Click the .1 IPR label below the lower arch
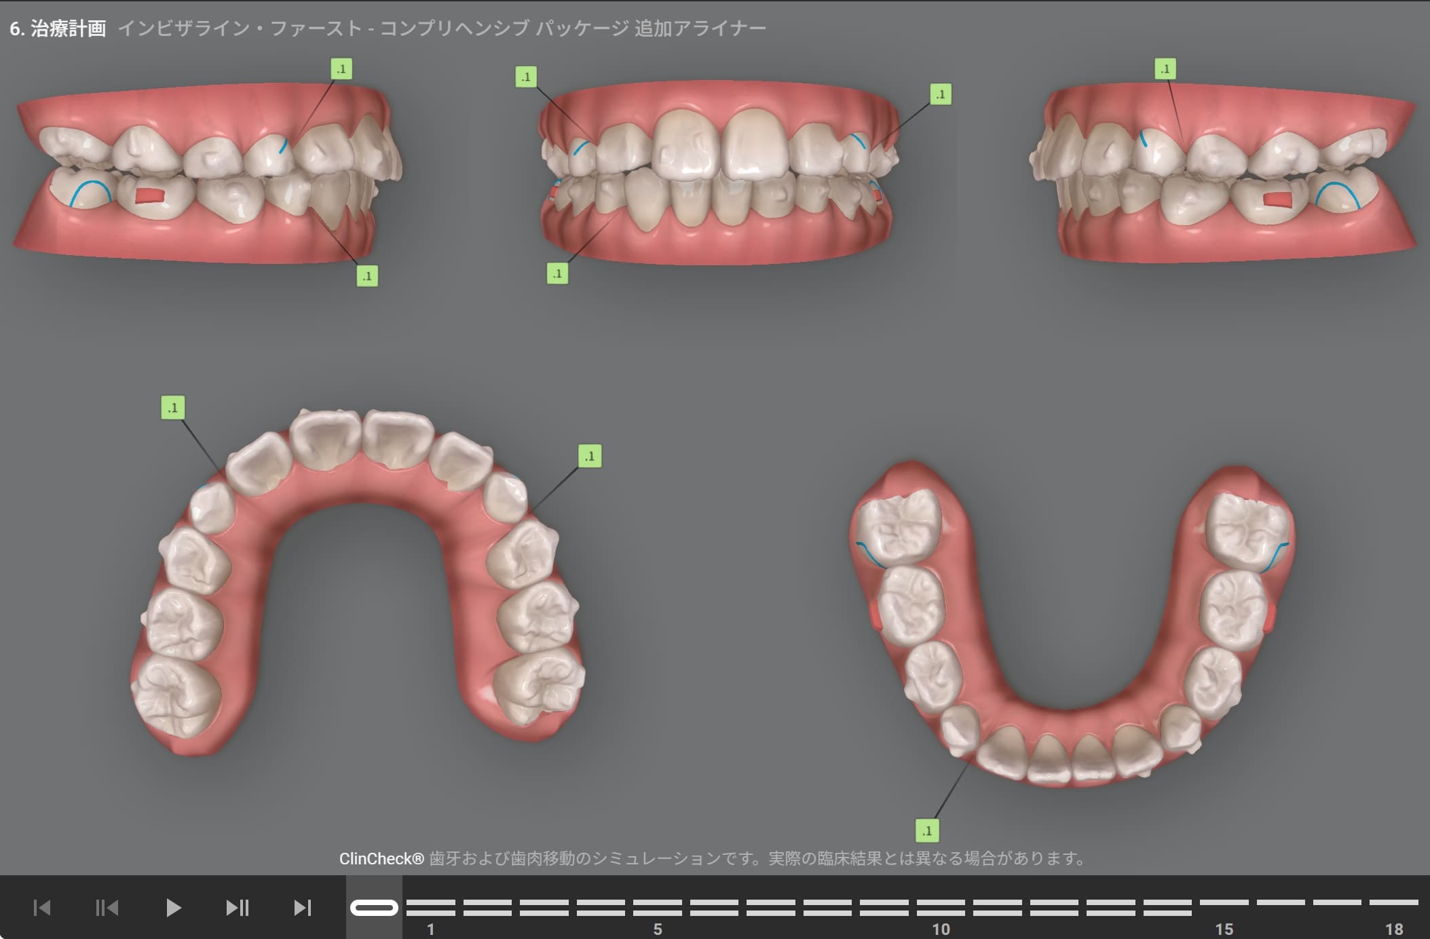Screen dimensions: 1430x939 (926, 830)
